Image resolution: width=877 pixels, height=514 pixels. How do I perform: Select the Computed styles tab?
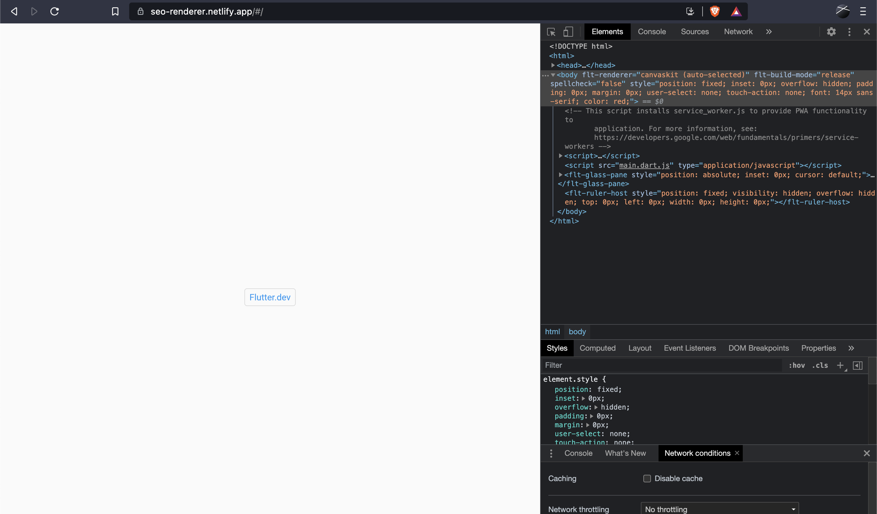click(597, 348)
